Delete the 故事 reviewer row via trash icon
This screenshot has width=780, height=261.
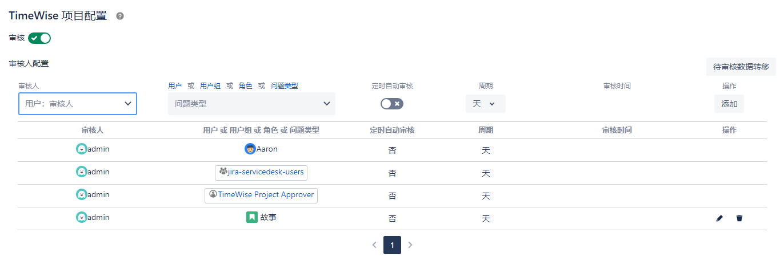(739, 218)
